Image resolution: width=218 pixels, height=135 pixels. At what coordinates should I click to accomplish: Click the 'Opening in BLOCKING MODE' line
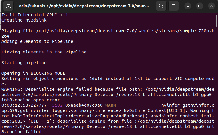(33, 73)
